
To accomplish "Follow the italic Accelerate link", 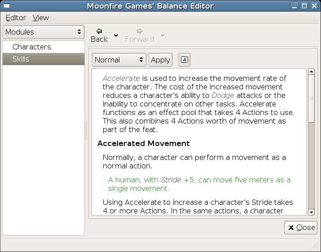I will pos(121,78).
